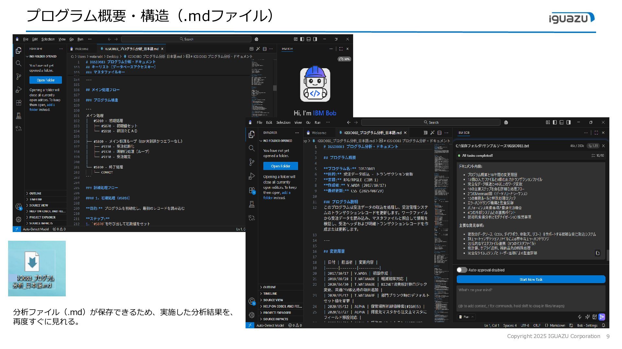Click the Search box in the front window title bar

431,122
